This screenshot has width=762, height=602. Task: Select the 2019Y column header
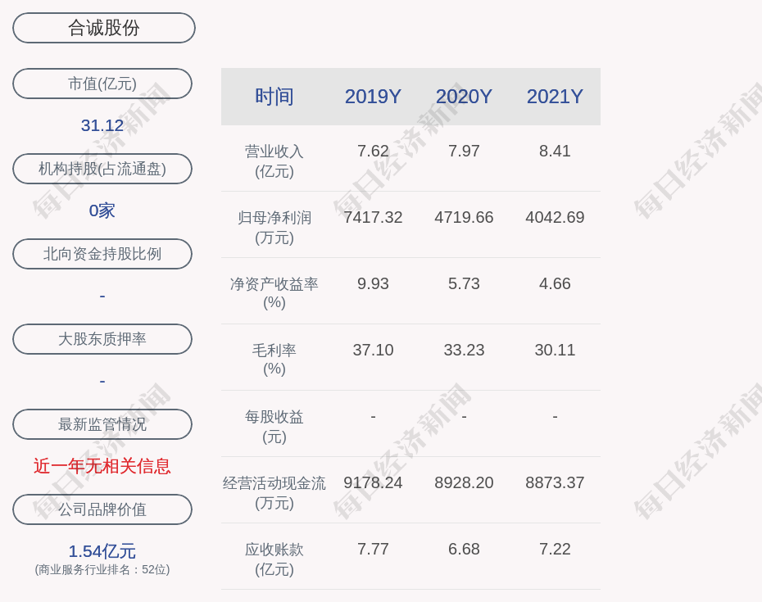pos(373,97)
